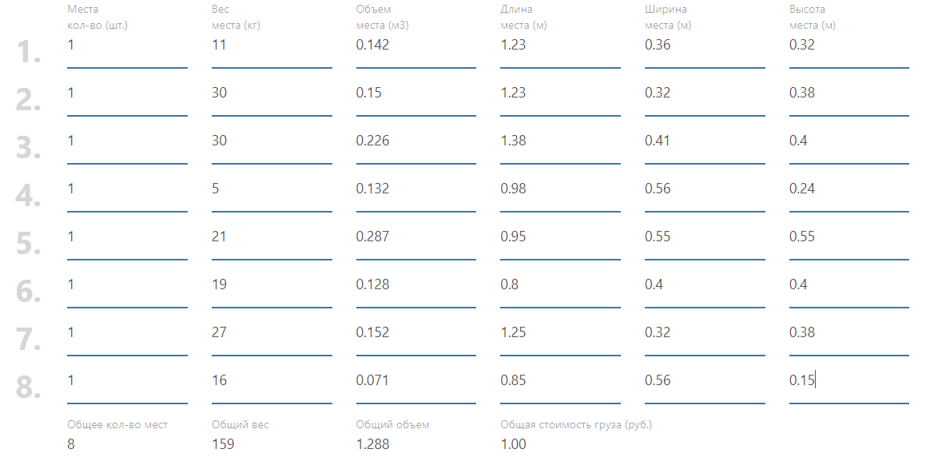Click row 7 length field 1.25
The height and width of the screenshot is (465, 926).
pos(560,333)
